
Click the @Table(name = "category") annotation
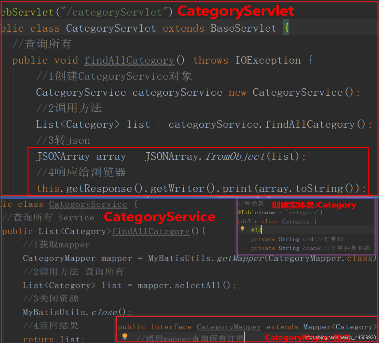280,213
